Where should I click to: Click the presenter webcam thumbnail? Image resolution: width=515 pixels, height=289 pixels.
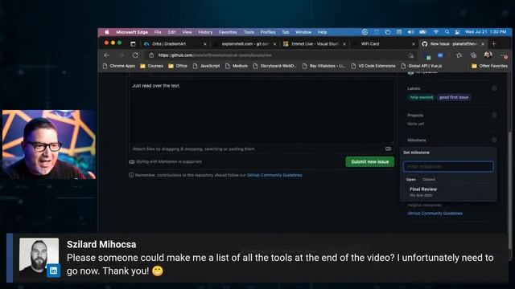coord(49,144)
